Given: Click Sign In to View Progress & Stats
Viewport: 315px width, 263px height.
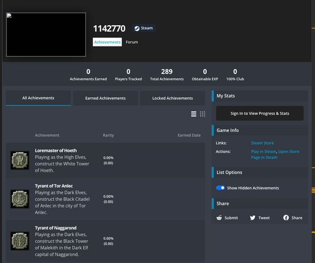Looking at the screenshot, I should [260, 113].
